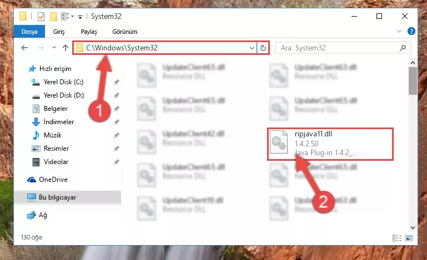Switch to details view layout icon
This screenshot has height=260, width=427.
click(x=397, y=238)
